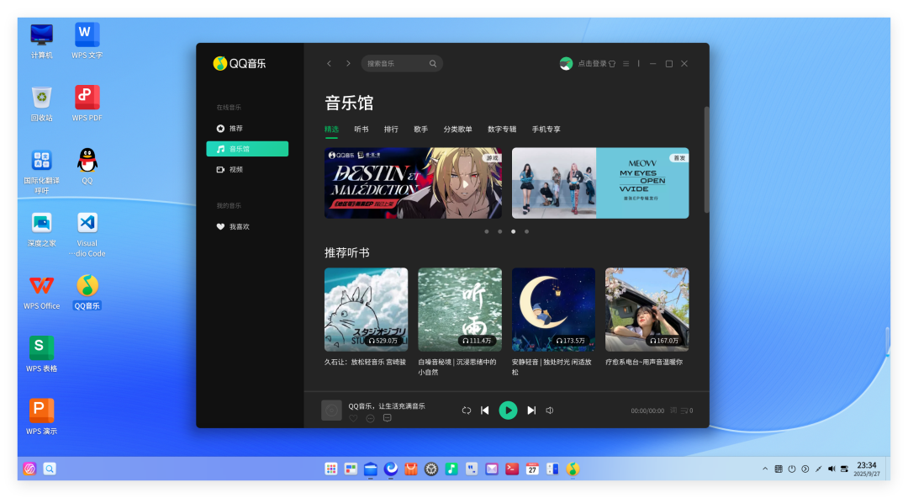The width and height of the screenshot is (908, 498).
Task: Click the QQ音乐 logo in the sidebar
Action: [239, 63]
